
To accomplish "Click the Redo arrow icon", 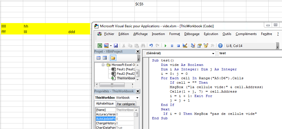I will pos(157,46).
